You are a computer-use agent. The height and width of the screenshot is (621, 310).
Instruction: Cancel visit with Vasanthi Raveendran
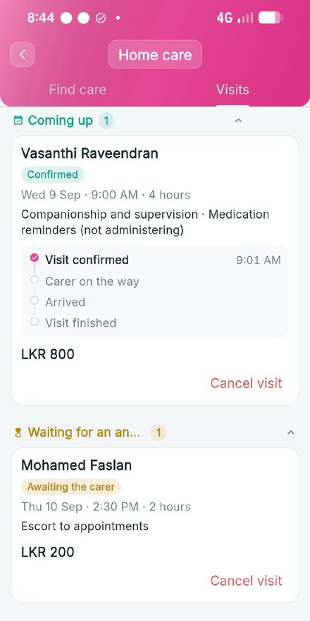coord(246,383)
